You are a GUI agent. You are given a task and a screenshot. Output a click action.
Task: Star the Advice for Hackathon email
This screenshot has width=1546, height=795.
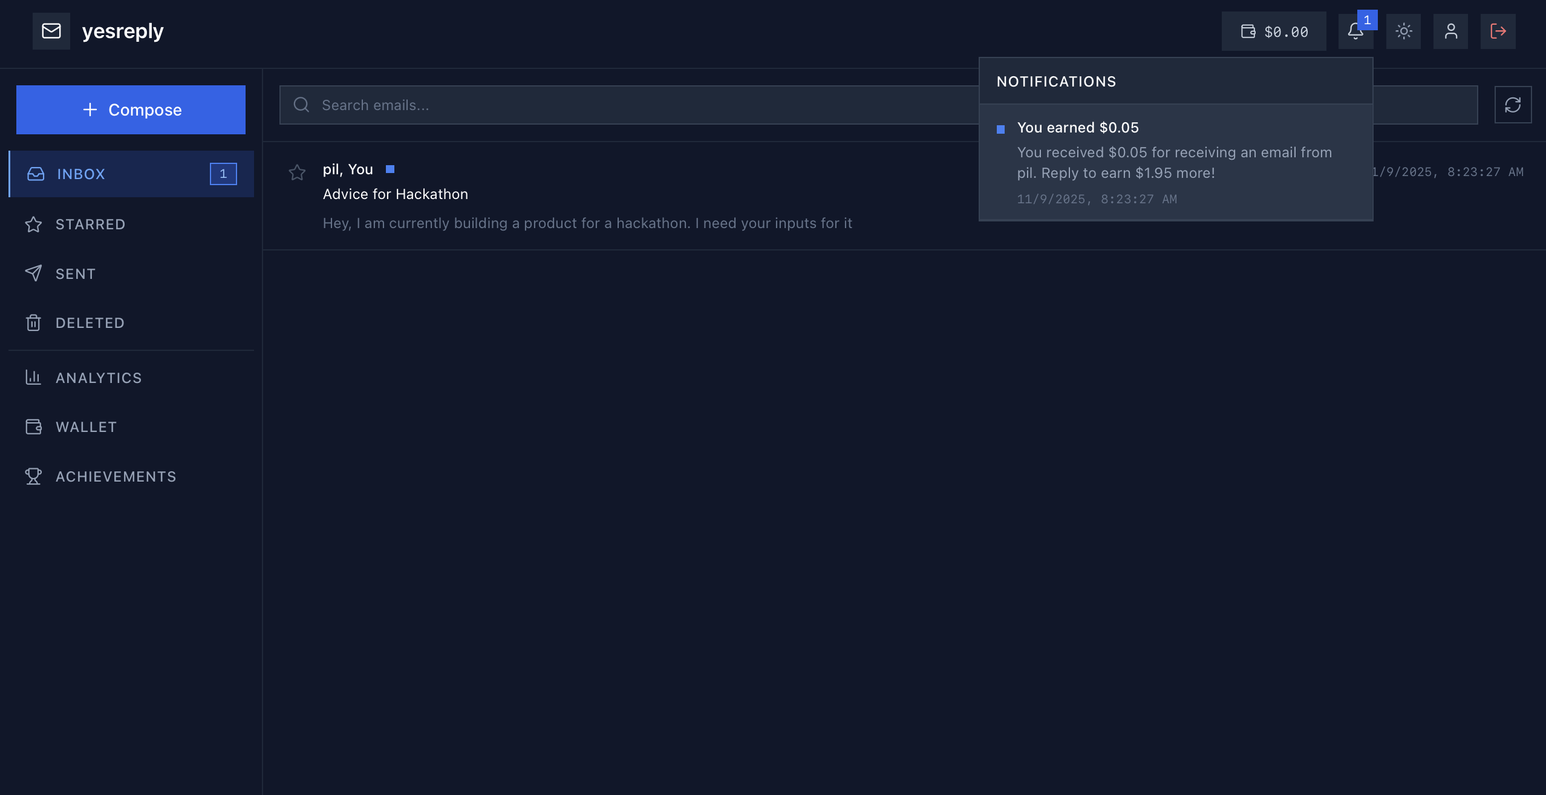297,173
